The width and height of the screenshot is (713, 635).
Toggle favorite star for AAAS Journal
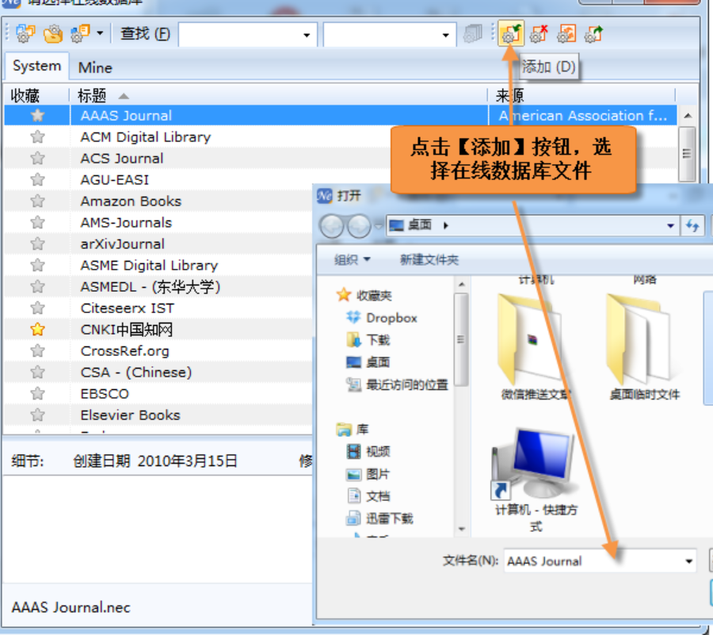(37, 116)
